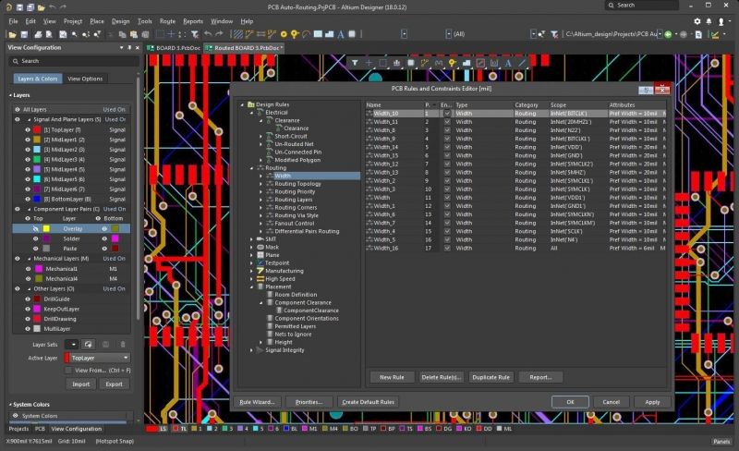
Task: Toggle Enabled checkbox for rule Width_16
Action: pyautogui.click(x=447, y=249)
